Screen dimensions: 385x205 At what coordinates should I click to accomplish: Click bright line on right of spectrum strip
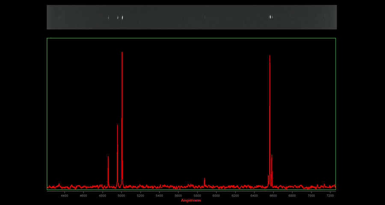tap(270, 17)
